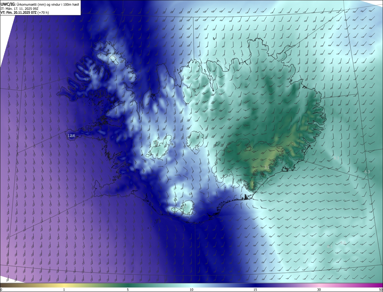Click the 3.1 value label on the map
The image size is (383, 292).
[267, 167]
